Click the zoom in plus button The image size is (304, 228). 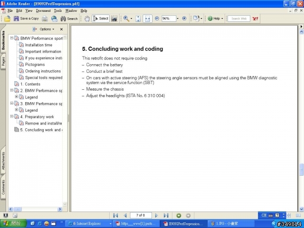184,19
